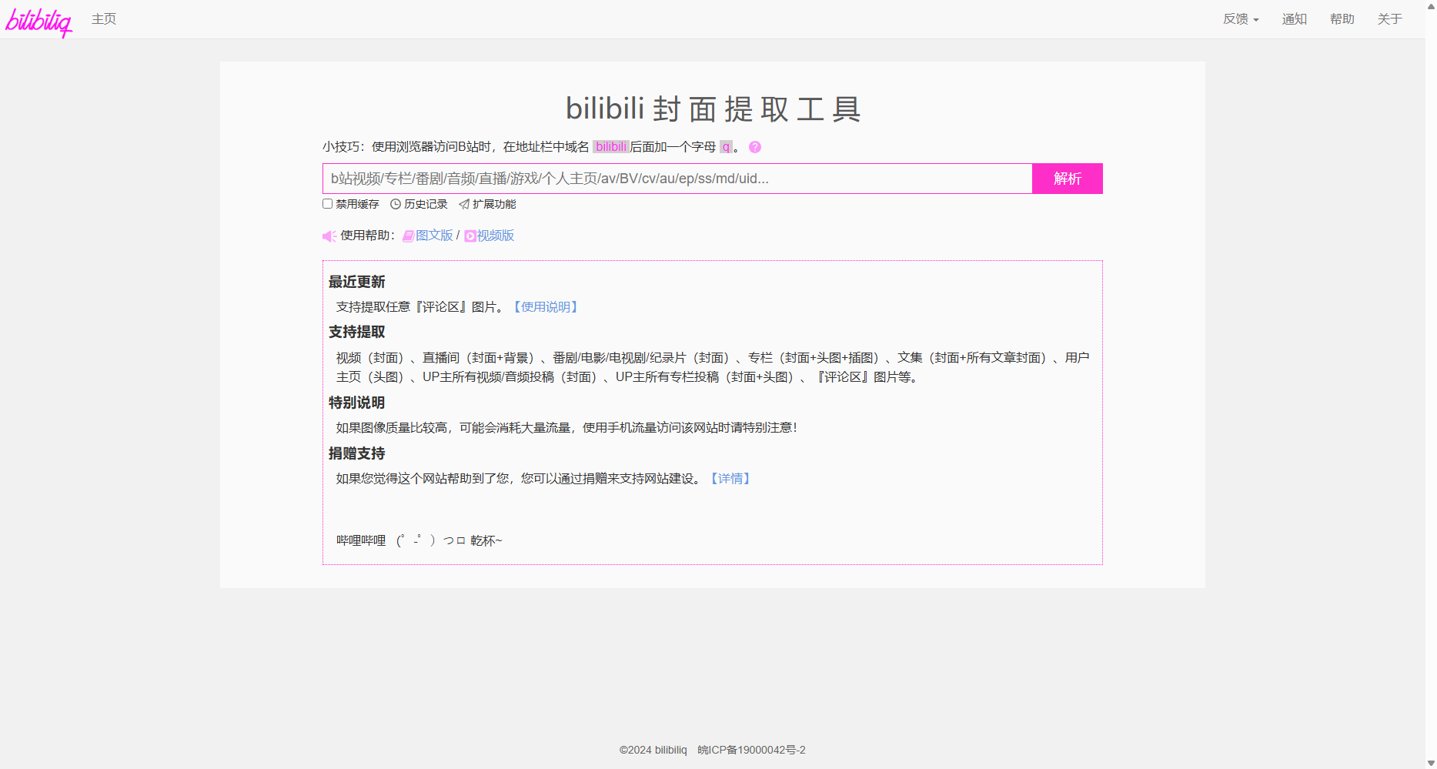Click the play icon beside 视频版

point(470,236)
